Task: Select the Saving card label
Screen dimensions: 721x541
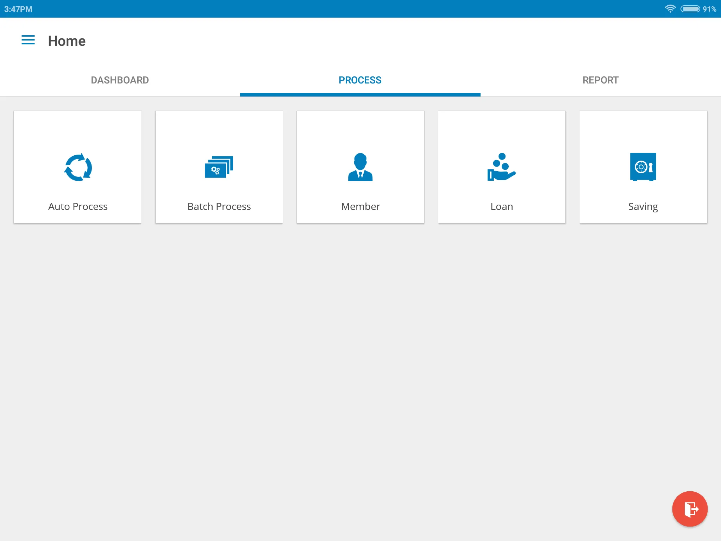Action: coord(643,207)
